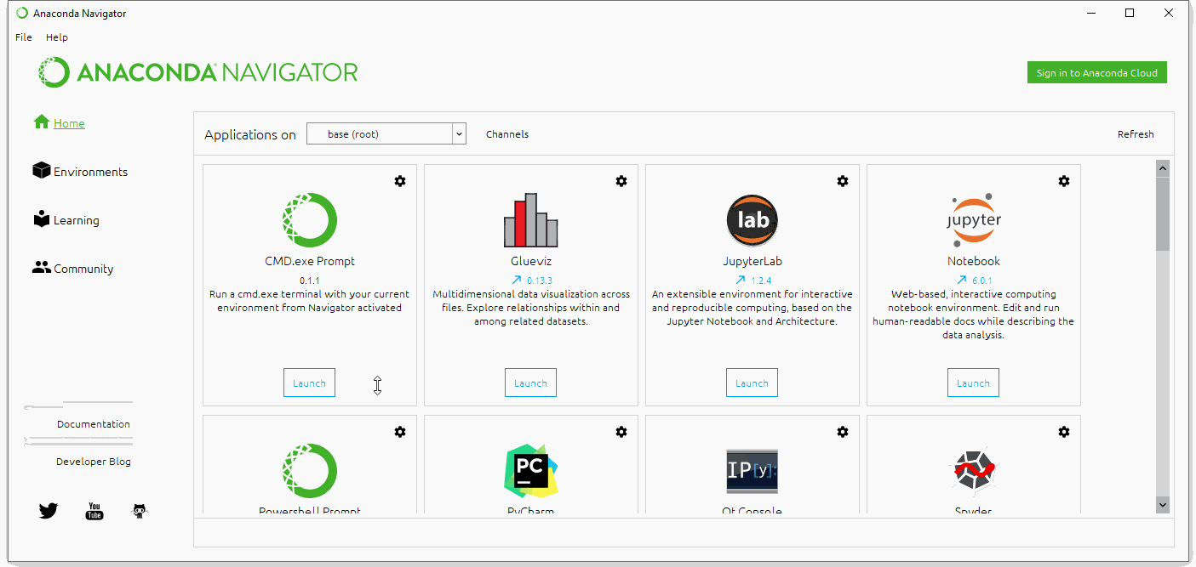Go to the Home tab
This screenshot has height=567, width=1196.
(x=59, y=123)
